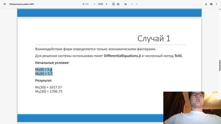Screen dimensions: 221x124
Task: Click the slide heading 'Случай 1'
Action: (154, 38)
